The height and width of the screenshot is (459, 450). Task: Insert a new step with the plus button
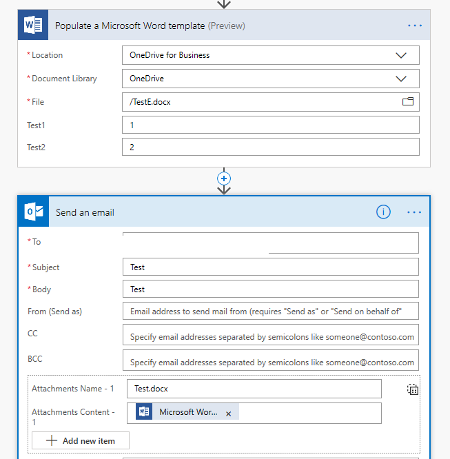point(224,178)
